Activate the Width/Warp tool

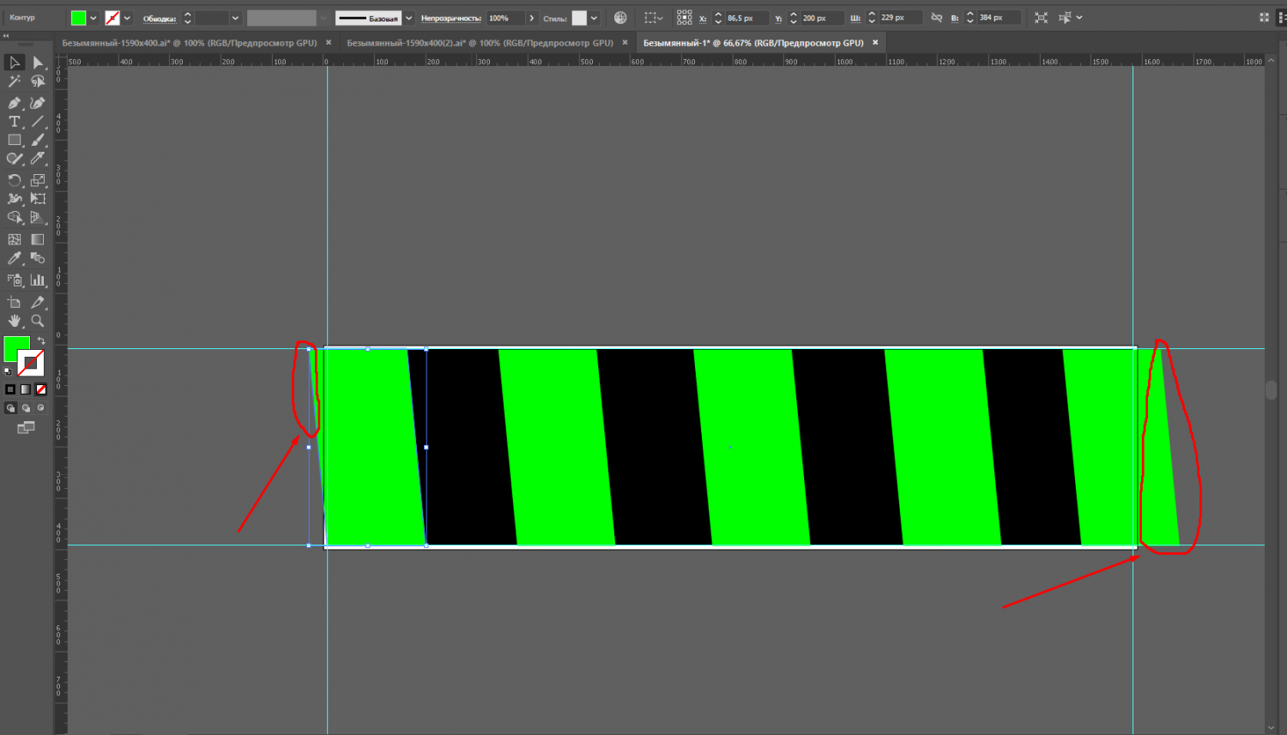pos(15,199)
